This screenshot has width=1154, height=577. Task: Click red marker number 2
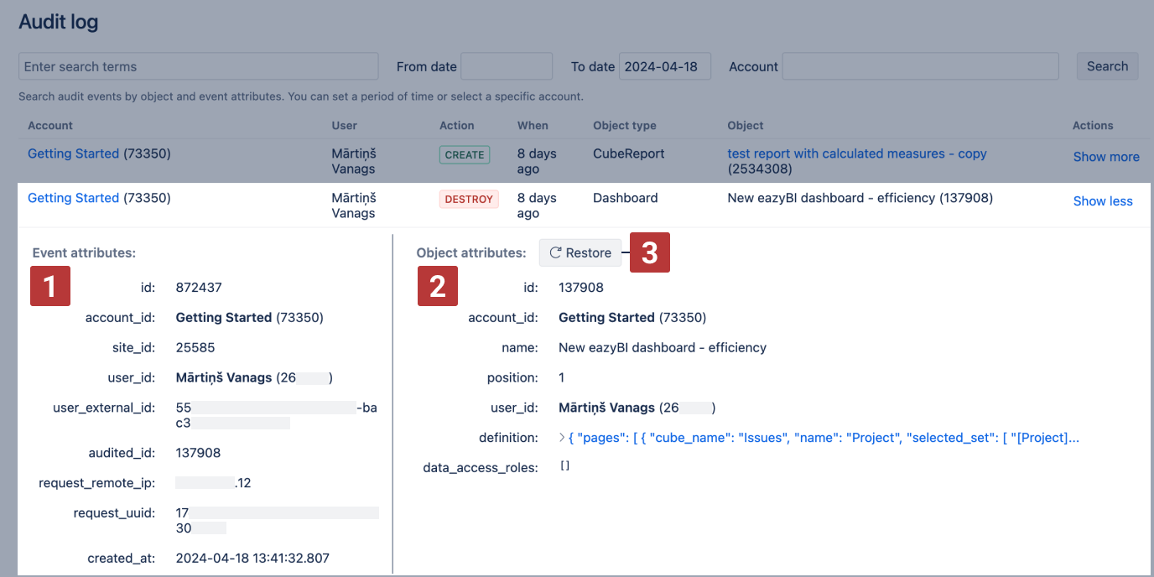[438, 286]
